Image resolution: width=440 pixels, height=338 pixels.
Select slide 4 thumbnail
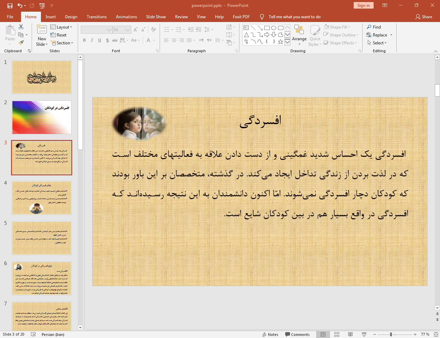coord(42,198)
